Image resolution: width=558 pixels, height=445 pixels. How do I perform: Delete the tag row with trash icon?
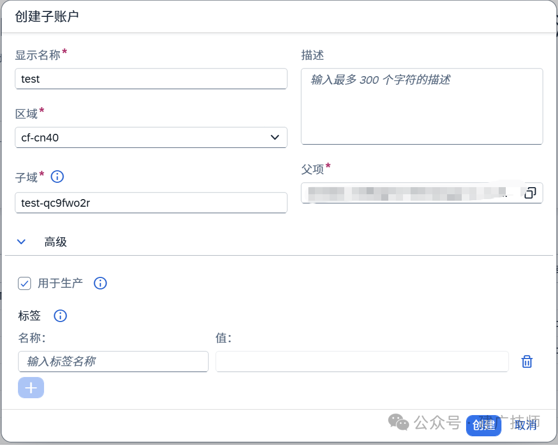526,362
